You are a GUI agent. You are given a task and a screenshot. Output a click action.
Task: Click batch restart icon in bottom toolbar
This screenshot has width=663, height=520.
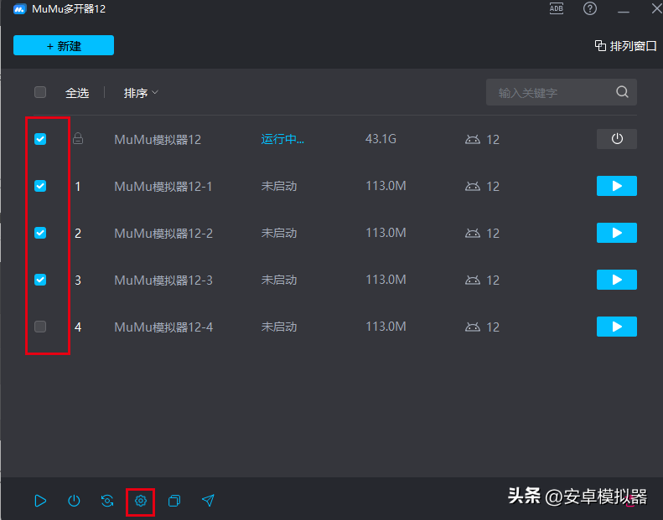tap(107, 501)
